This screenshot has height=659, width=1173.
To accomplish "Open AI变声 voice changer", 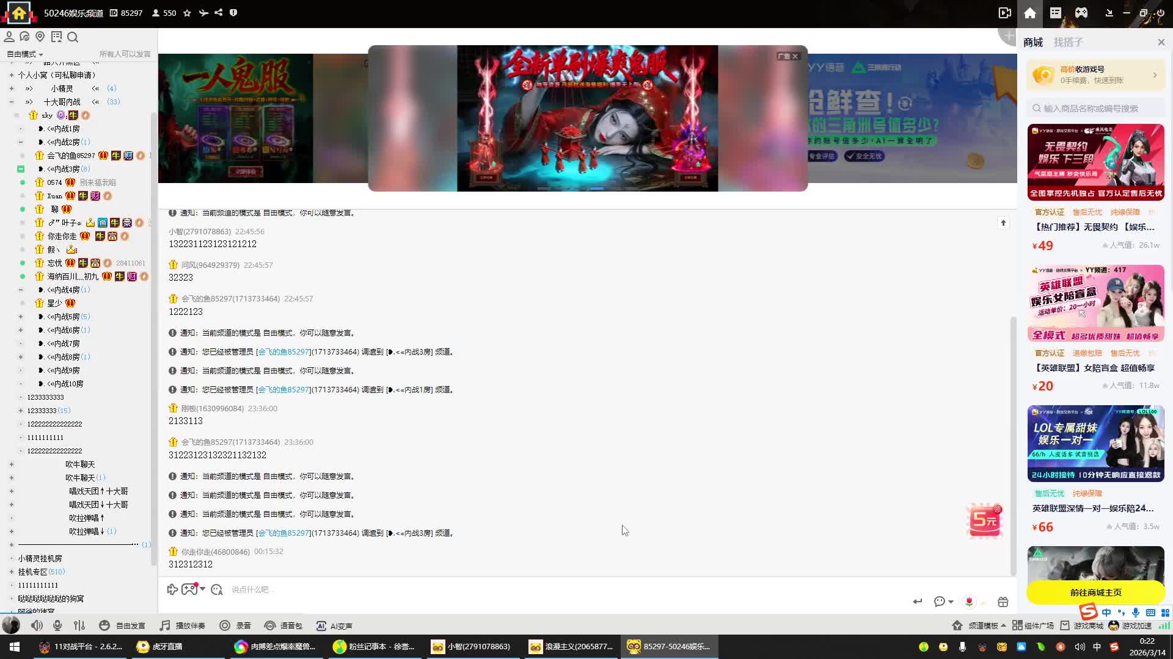I will click(334, 625).
